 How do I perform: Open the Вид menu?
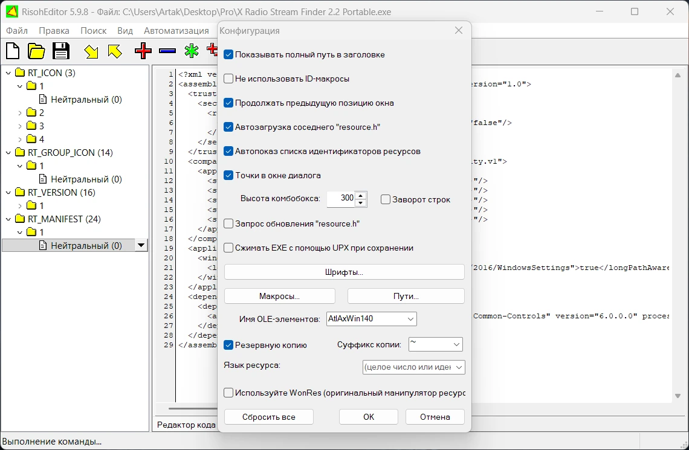pyautogui.click(x=125, y=31)
